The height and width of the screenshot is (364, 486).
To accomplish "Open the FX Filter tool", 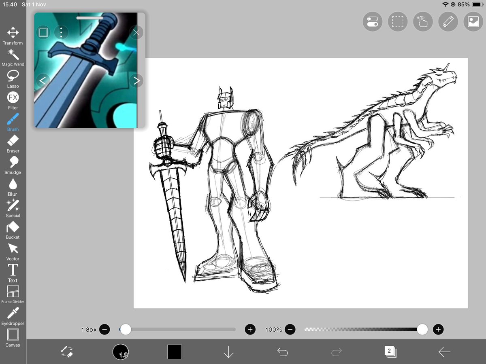I will [x=13, y=100].
